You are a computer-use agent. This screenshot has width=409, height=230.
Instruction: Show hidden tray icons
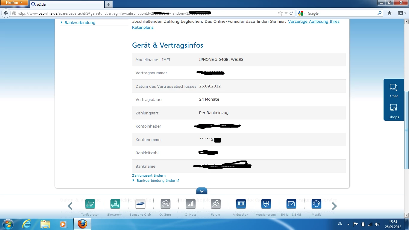click(x=348, y=224)
